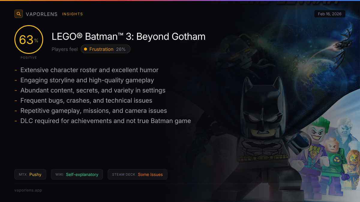This screenshot has height=202, width=360.
Task: Click "Abundant content, secrets, and variety" point
Action: [x=93, y=90]
